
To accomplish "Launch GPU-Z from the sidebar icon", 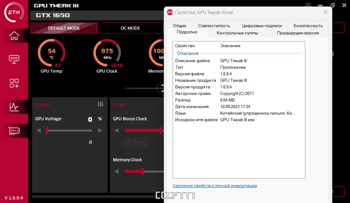I will pos(14,131).
